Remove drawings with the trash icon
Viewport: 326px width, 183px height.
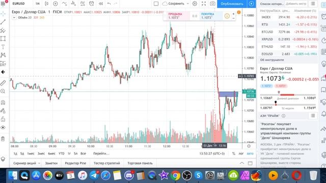(3, 139)
